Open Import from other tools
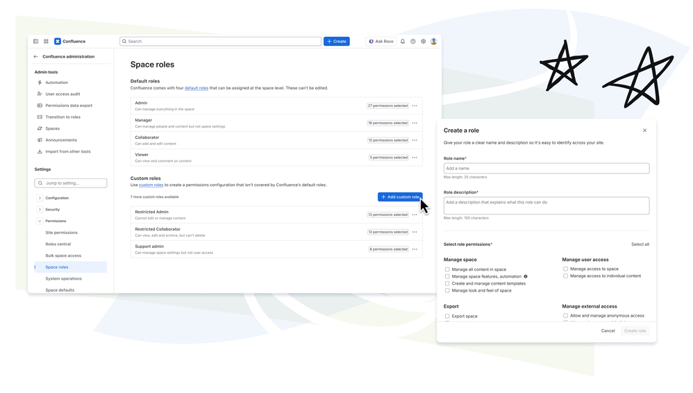Image resolution: width=693 pixels, height=393 pixels. [x=67, y=151]
